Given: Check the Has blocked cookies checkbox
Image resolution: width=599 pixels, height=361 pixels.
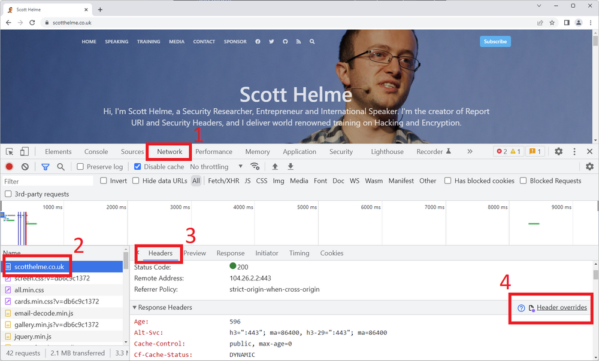Looking at the screenshot, I should [447, 180].
